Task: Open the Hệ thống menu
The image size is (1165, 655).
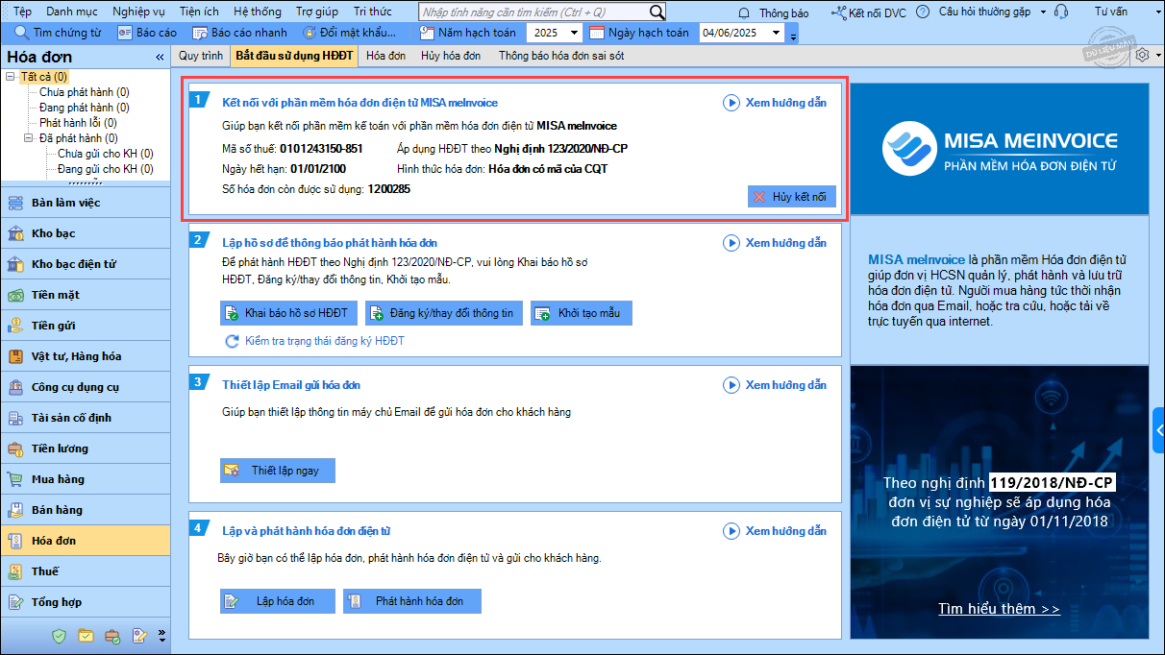Action: 258,12
